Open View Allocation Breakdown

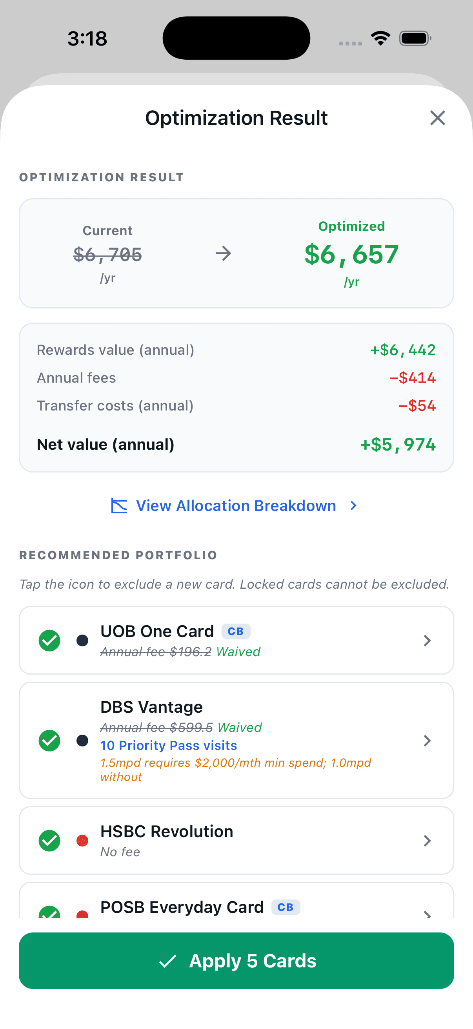[x=236, y=505]
